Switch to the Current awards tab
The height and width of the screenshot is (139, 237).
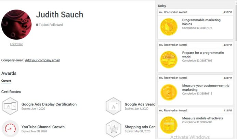point(6,81)
